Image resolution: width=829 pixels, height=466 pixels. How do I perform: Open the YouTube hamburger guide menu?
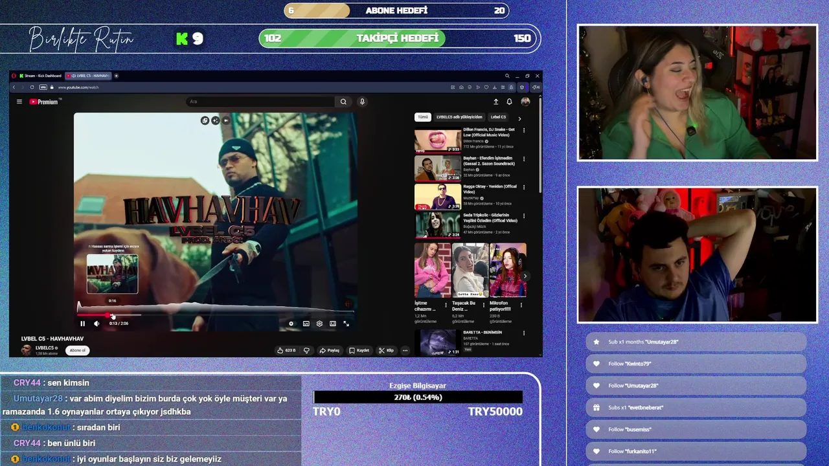pyautogui.click(x=19, y=102)
